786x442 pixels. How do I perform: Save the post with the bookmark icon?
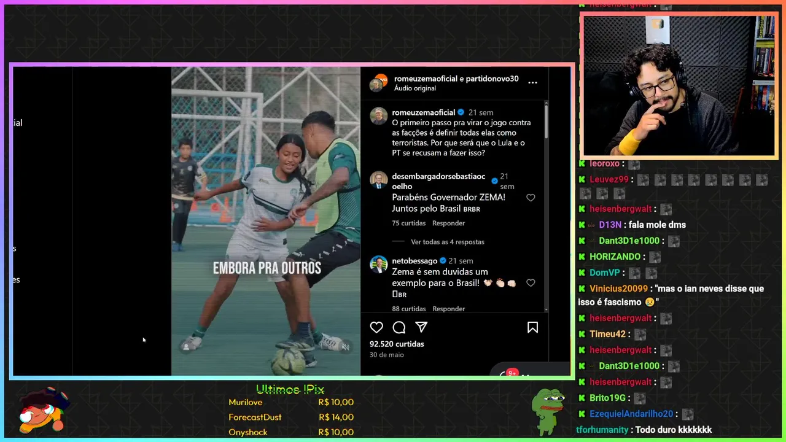532,327
